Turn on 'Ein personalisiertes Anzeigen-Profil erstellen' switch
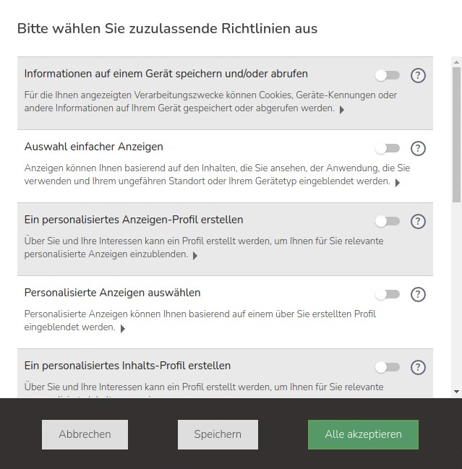Screen dimensions: 462x469 coord(387,221)
